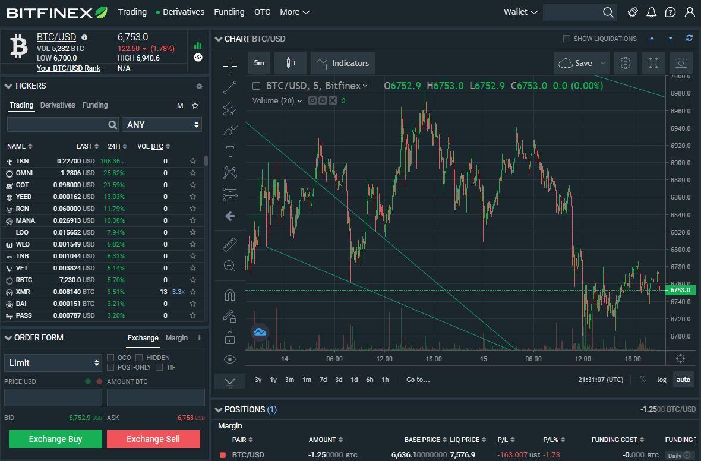This screenshot has width=701, height=461.
Task: Check the OCO option
Action: pyautogui.click(x=110, y=358)
